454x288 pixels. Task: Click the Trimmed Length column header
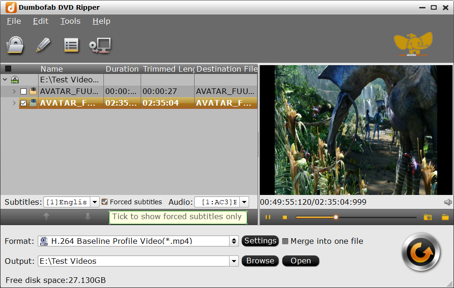[x=168, y=69]
